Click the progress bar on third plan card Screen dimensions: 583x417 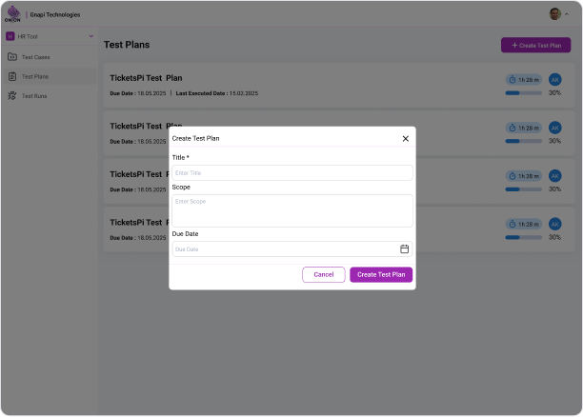(x=524, y=189)
